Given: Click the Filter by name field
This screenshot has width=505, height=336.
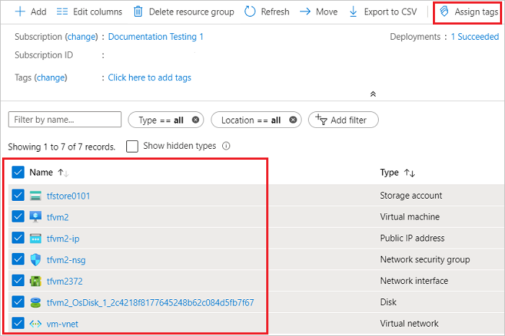Looking at the screenshot, I should tap(65, 120).
